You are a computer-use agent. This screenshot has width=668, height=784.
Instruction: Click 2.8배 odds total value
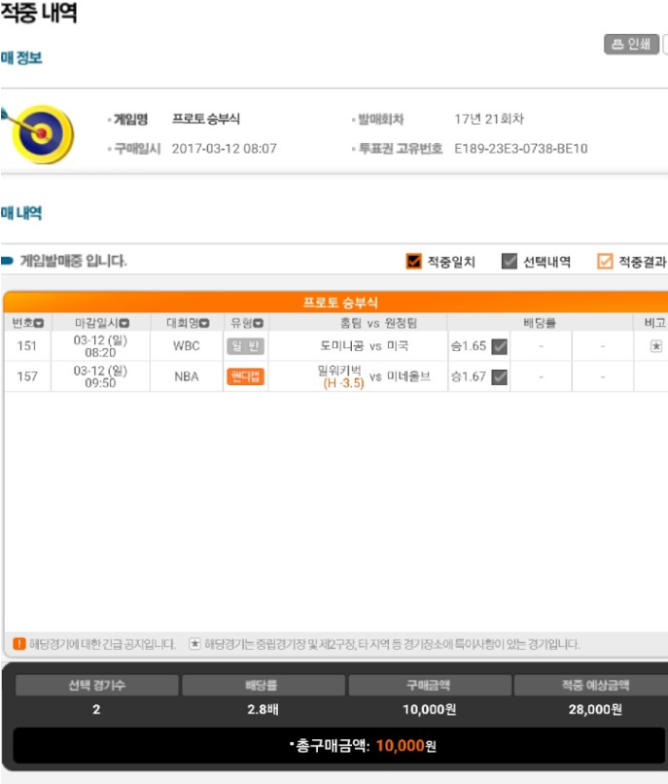click(x=263, y=709)
